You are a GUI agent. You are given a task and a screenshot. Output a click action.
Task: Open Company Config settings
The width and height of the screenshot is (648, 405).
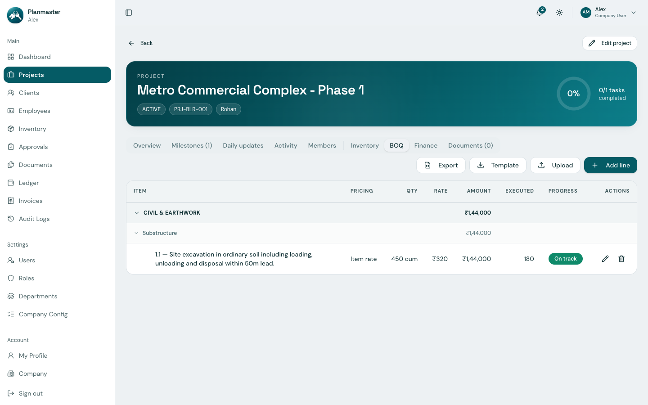57,314
